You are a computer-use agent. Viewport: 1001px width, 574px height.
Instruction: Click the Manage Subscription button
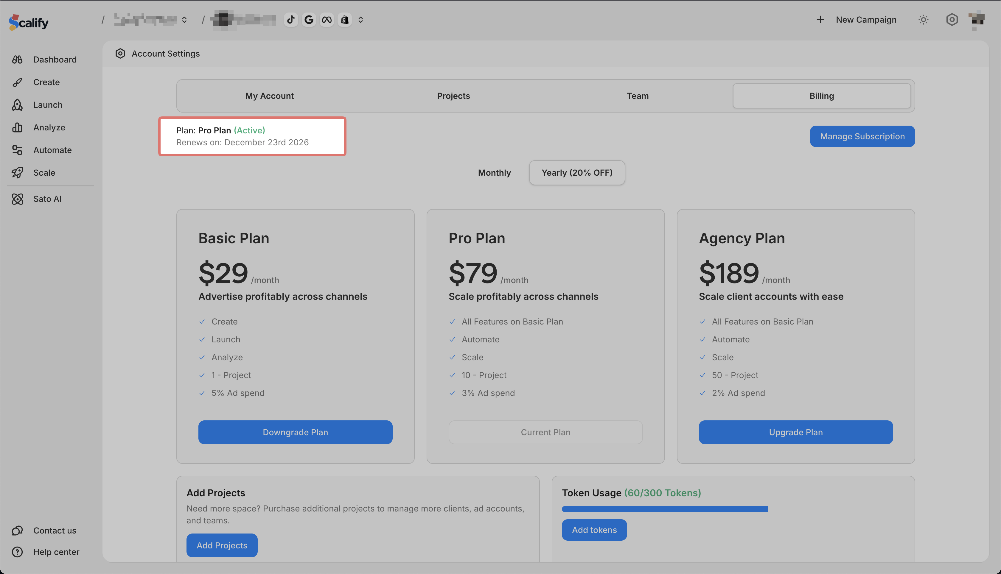tap(862, 136)
